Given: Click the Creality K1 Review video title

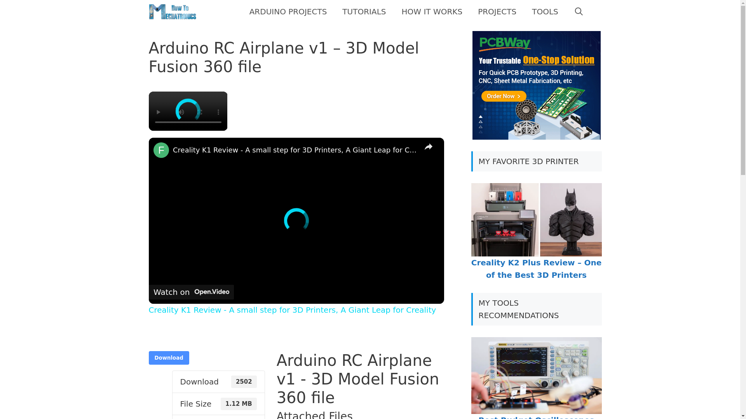Looking at the screenshot, I should pyautogui.click(x=295, y=150).
